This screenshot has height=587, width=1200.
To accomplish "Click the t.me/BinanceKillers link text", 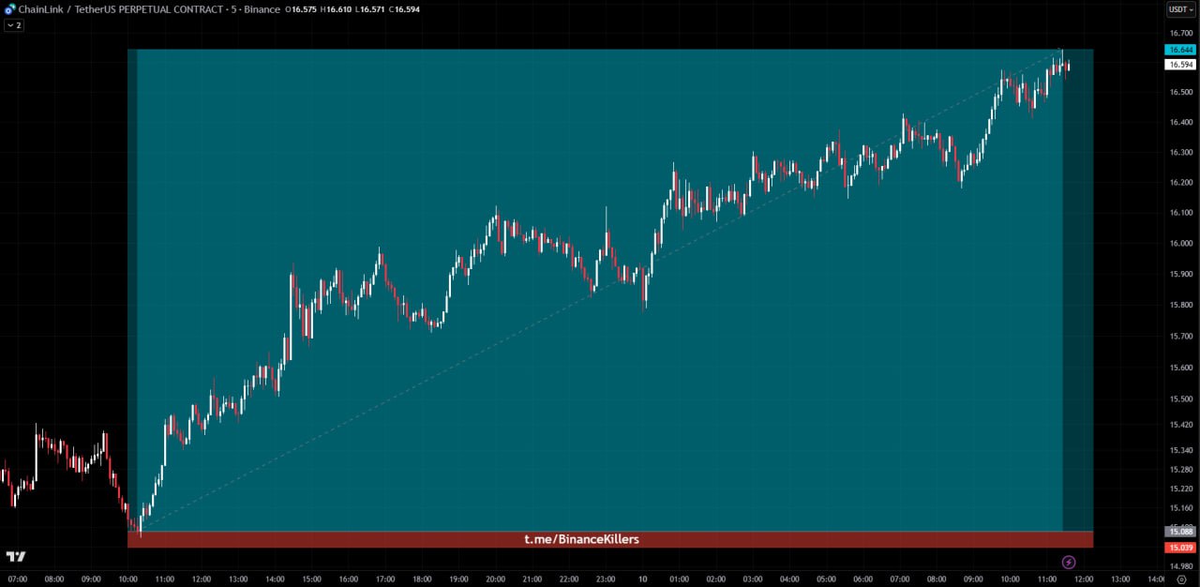I will (x=581, y=539).
